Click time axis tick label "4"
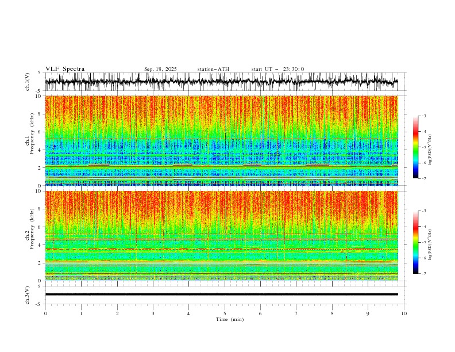 tap(188, 313)
